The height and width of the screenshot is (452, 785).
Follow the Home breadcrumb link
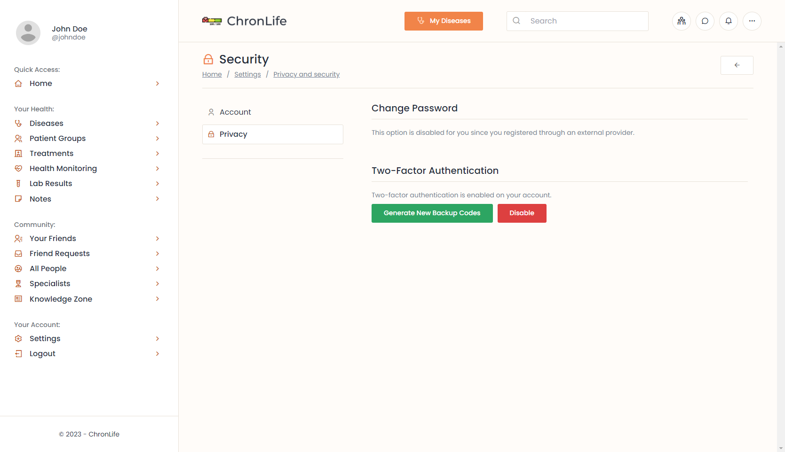pos(212,74)
